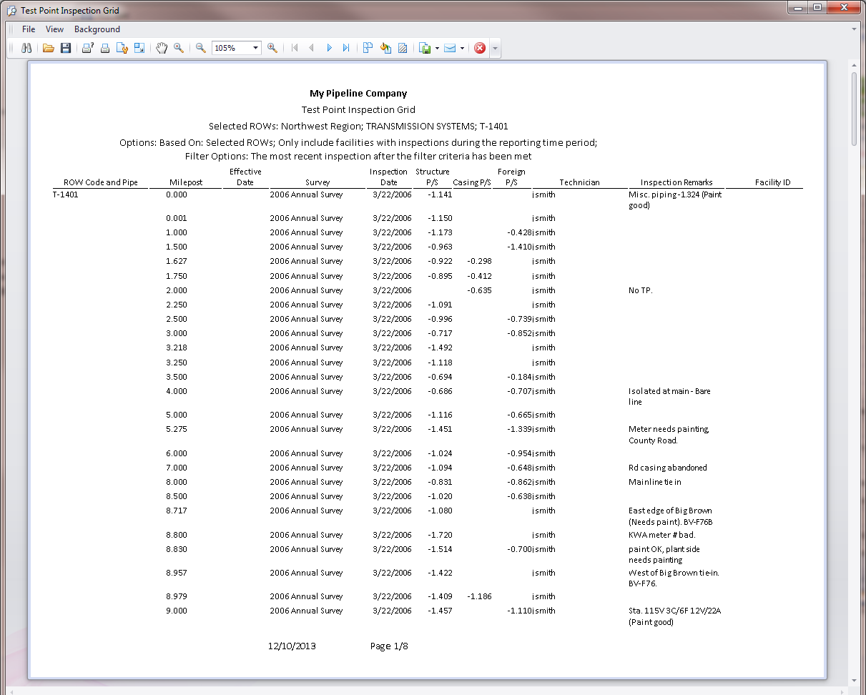The width and height of the screenshot is (866, 695).
Task: Click the 'Technician' column header
Action: coord(580,182)
